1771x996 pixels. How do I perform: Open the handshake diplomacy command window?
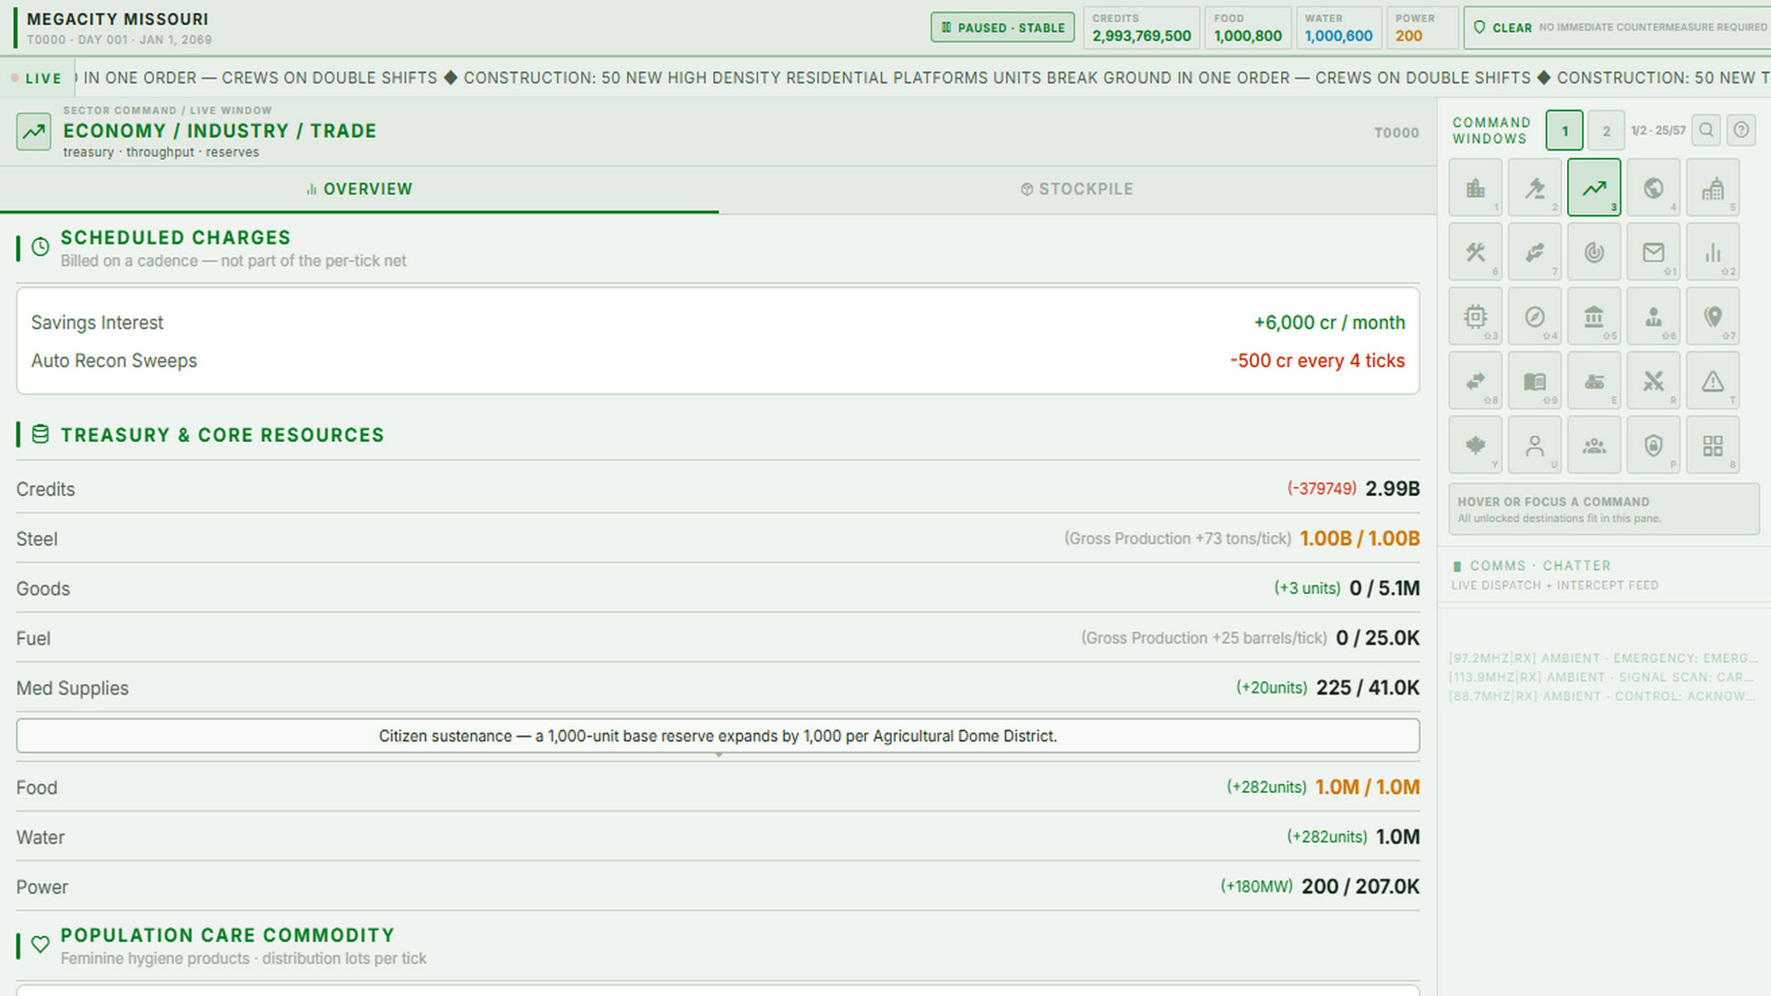pyautogui.click(x=1535, y=252)
